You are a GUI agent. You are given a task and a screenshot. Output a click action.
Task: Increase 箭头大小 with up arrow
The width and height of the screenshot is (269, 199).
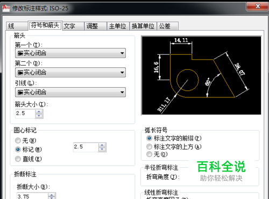click(x=39, y=111)
